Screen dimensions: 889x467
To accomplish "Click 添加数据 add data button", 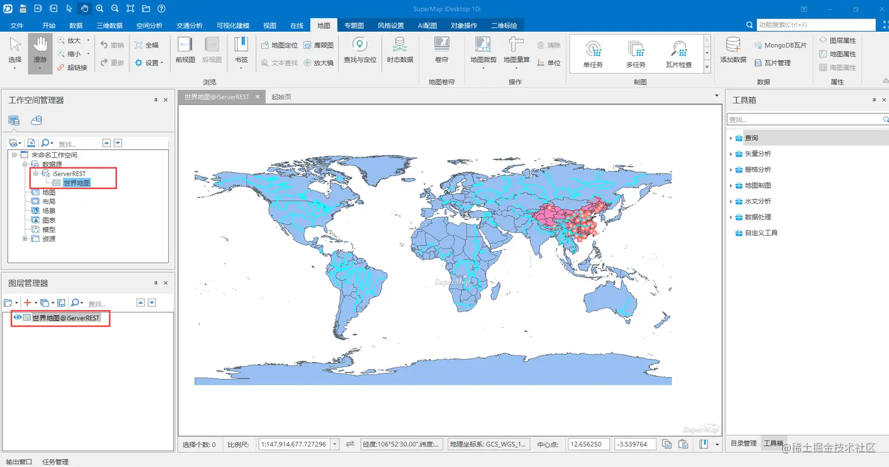I will 733,50.
